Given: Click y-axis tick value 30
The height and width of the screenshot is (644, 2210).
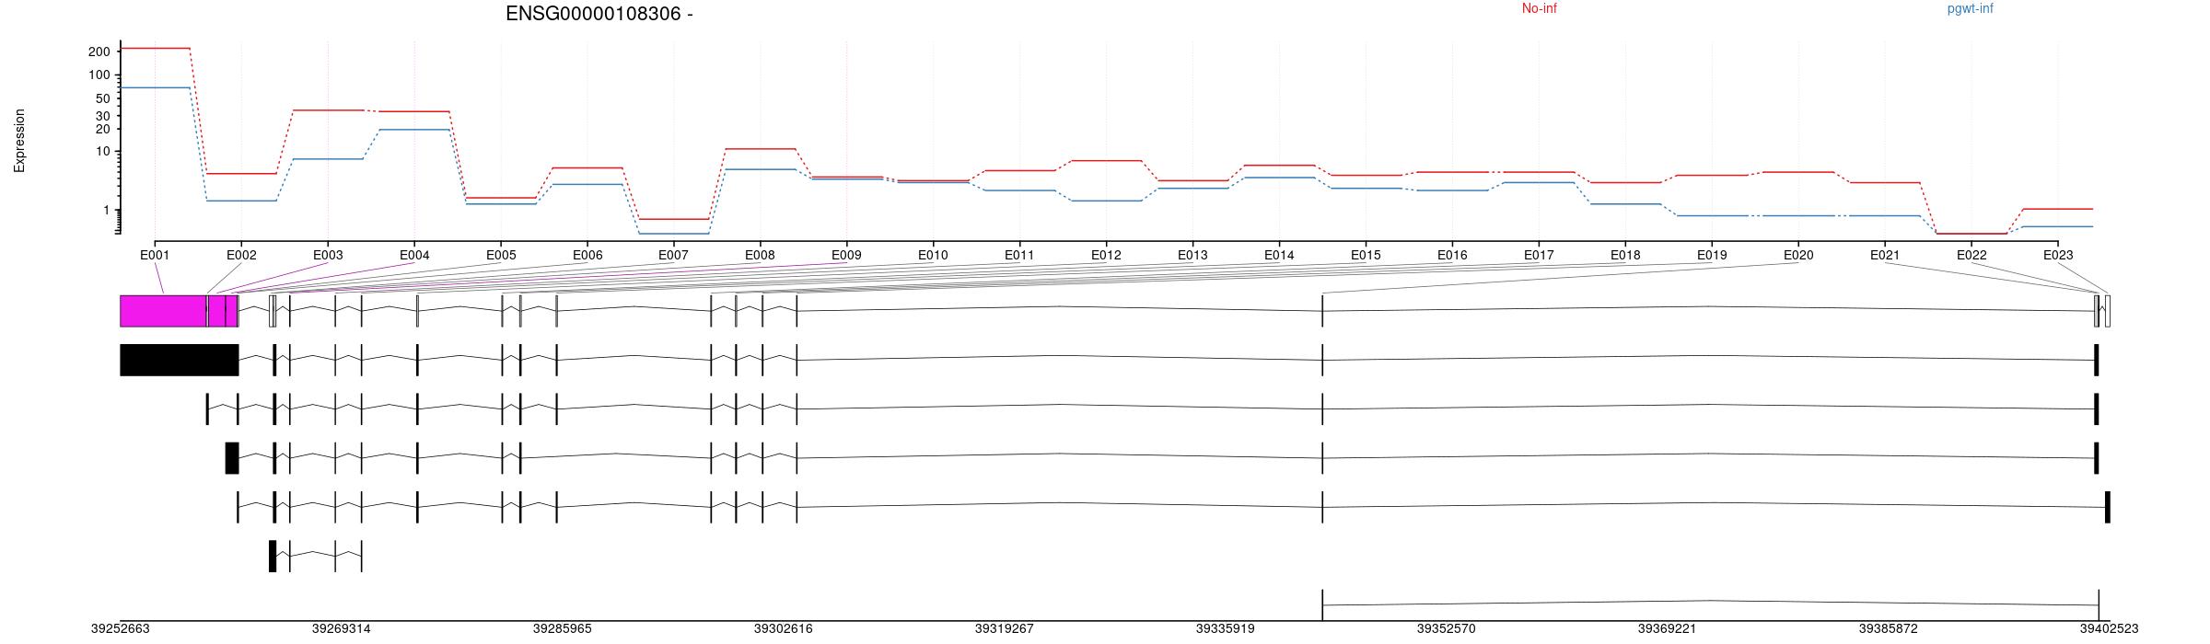Looking at the screenshot, I should (x=103, y=116).
